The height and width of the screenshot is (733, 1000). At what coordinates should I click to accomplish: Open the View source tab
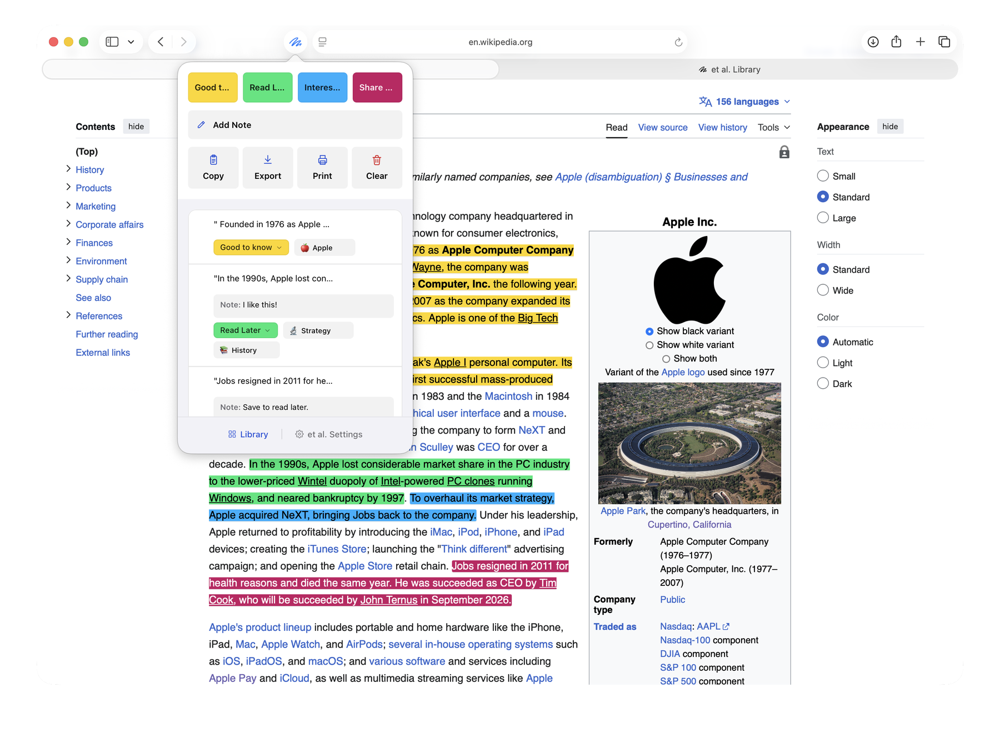tap(663, 128)
